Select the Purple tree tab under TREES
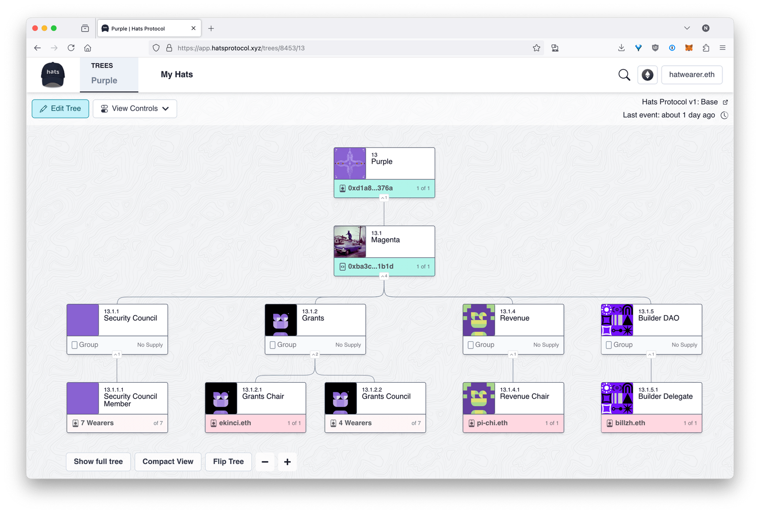 pyautogui.click(x=104, y=80)
